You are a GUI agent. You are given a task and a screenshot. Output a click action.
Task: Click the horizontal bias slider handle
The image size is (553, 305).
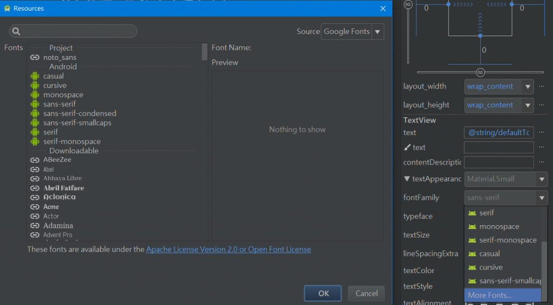click(x=480, y=73)
